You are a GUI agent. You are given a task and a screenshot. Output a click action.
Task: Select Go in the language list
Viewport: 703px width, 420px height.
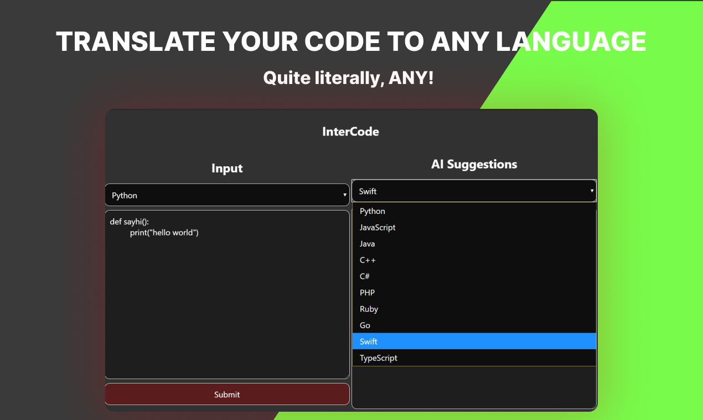pyautogui.click(x=474, y=325)
